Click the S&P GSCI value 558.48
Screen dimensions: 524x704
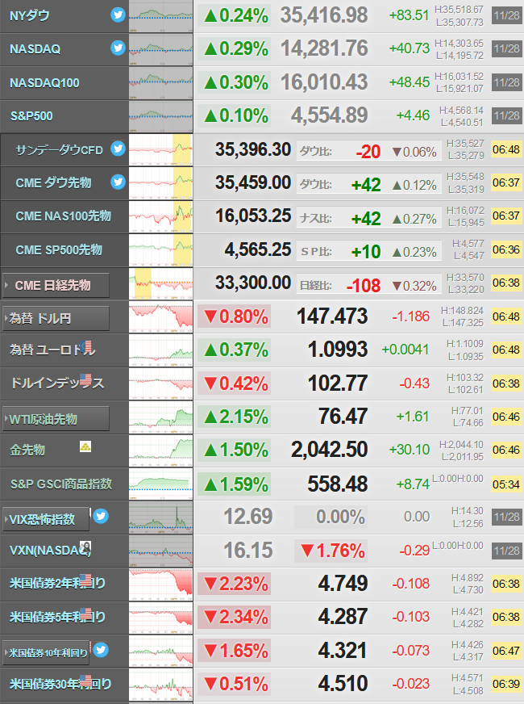(x=338, y=484)
